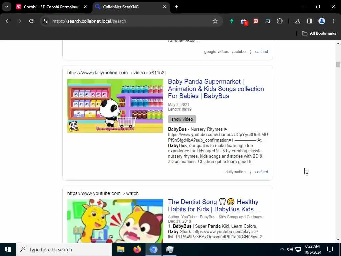Reload the current page
The width and height of the screenshot is (341, 256).
[x=31, y=21]
